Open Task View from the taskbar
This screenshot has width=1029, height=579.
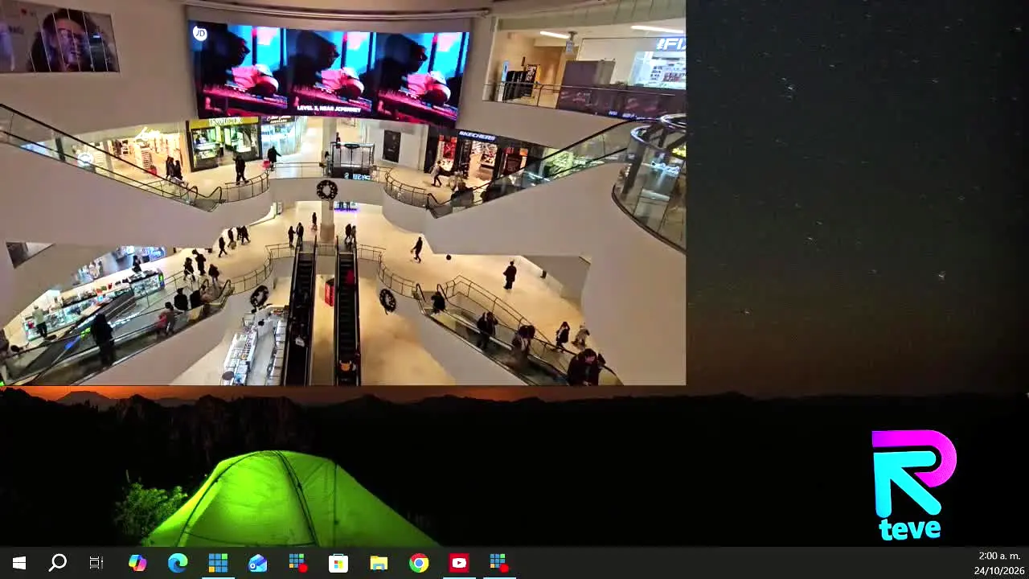[x=96, y=563]
